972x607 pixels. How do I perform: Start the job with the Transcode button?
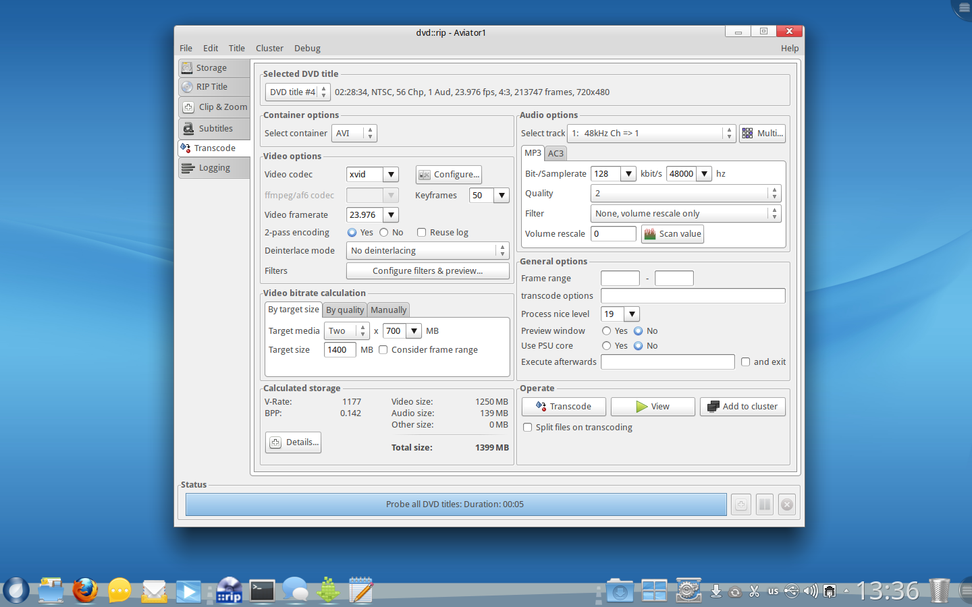[x=564, y=407]
